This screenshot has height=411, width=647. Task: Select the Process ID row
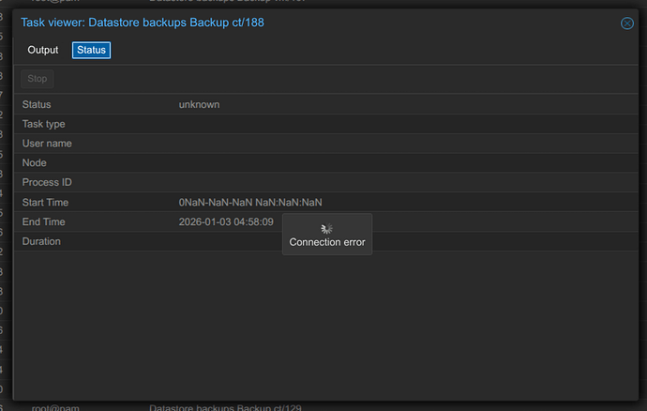47,183
